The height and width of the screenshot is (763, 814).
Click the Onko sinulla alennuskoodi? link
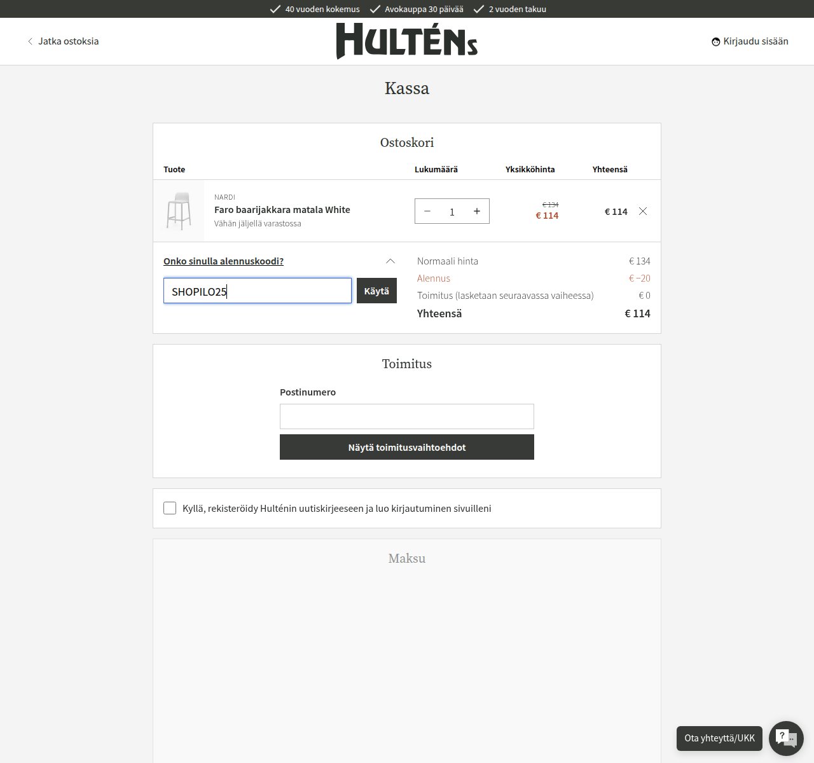pos(223,261)
